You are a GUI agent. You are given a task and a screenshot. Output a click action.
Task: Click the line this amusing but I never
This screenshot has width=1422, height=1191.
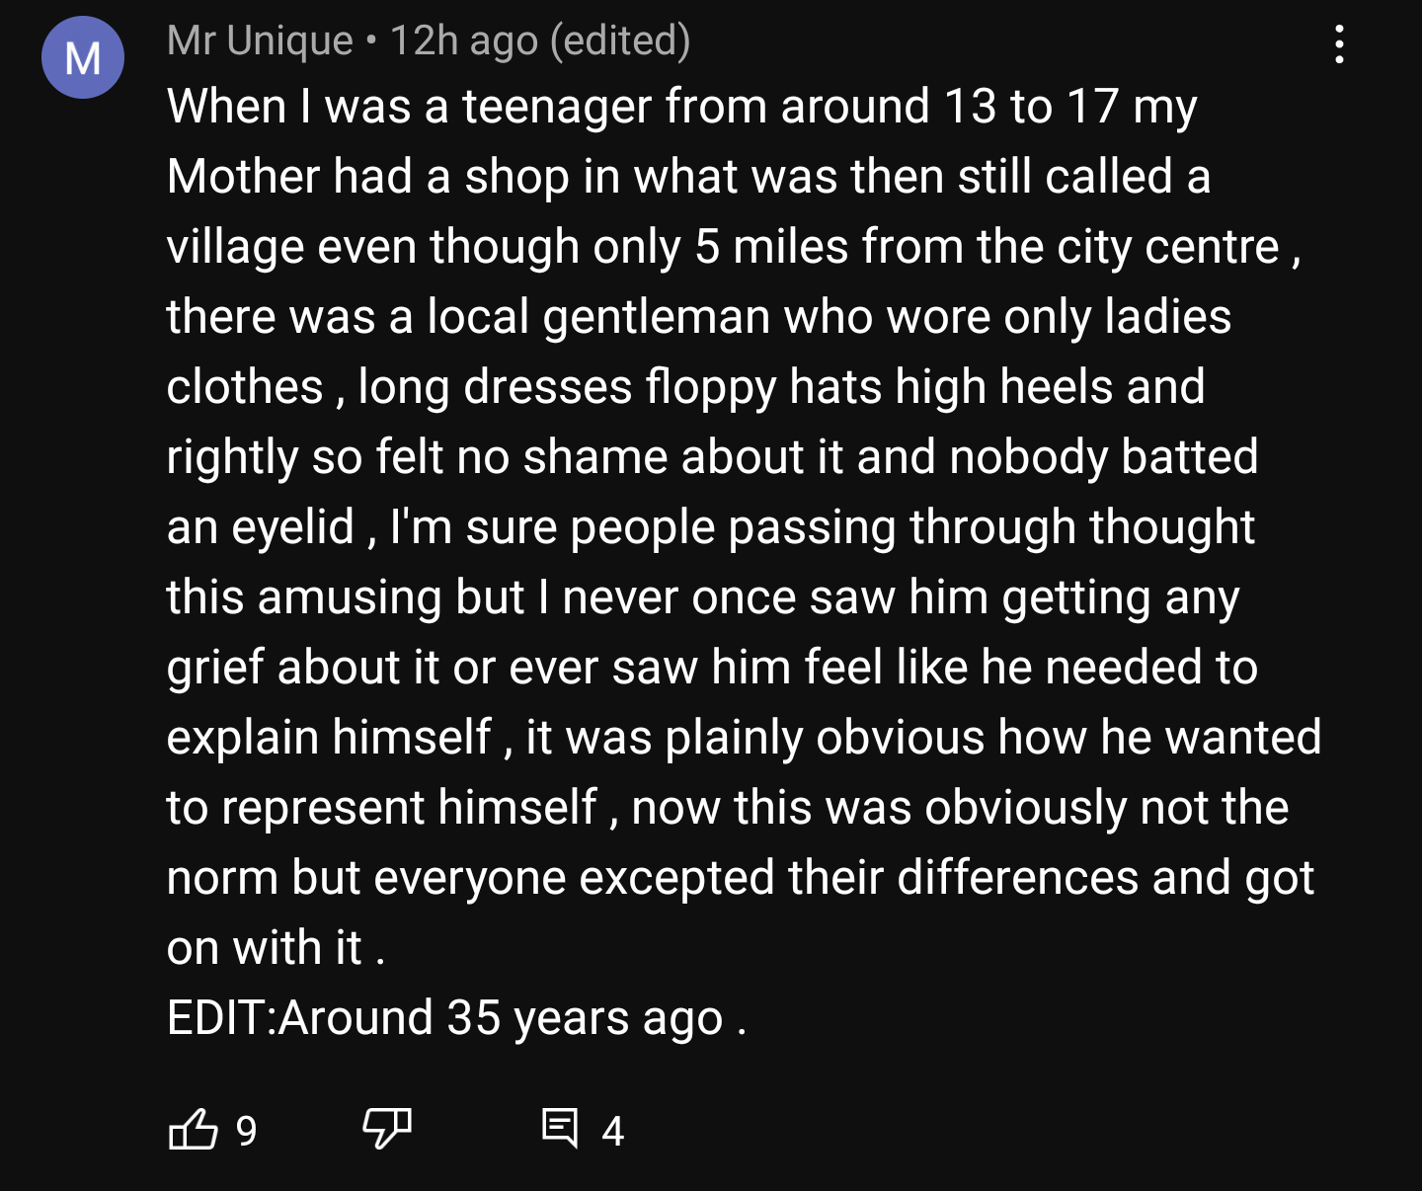(x=703, y=597)
